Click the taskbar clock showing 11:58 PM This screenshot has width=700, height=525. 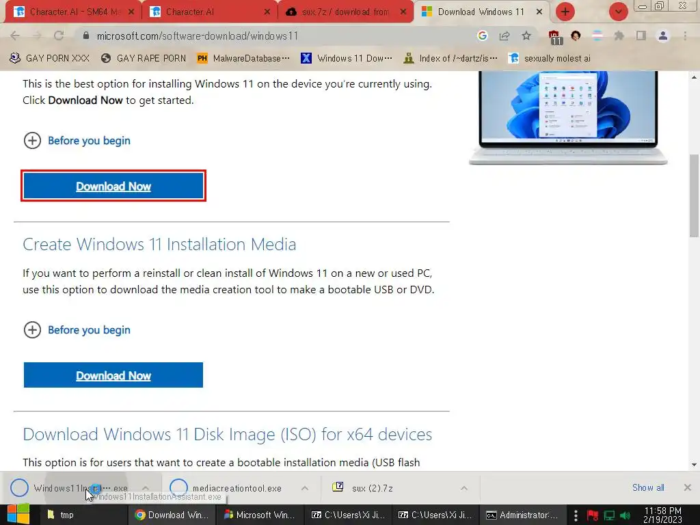click(x=662, y=515)
